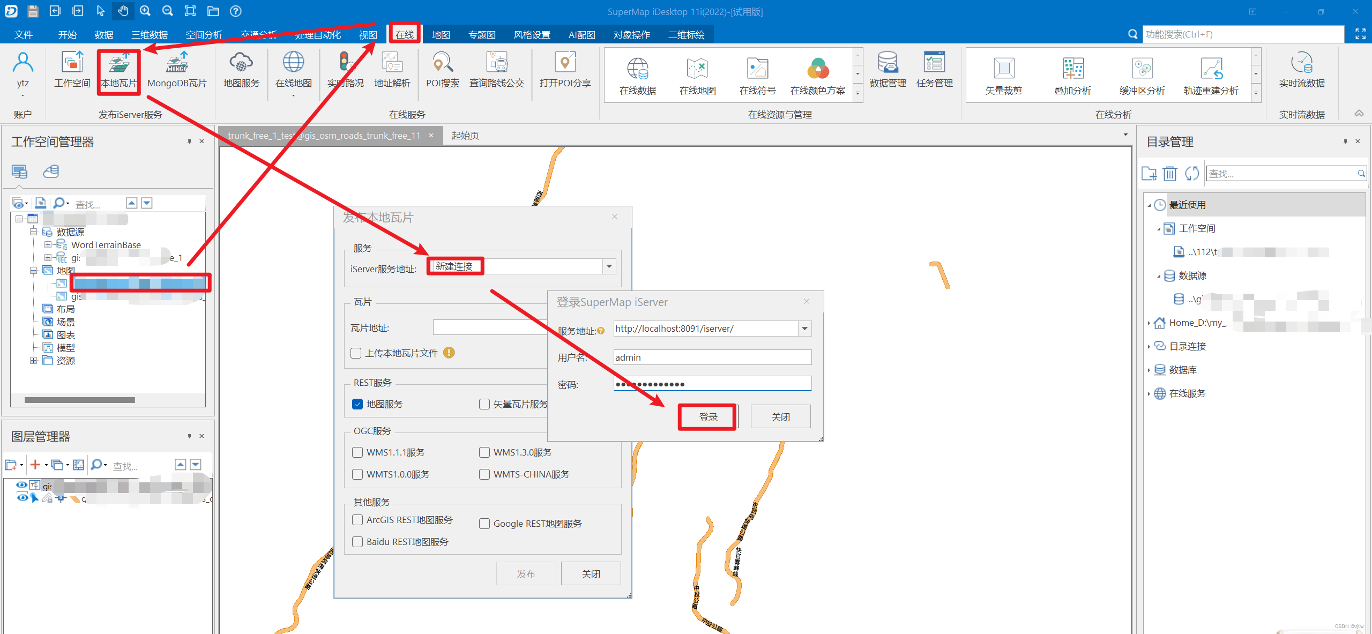Viewport: 1372px width, 634px height.
Task: Switch to the 专题图 ribbon tab
Action: click(482, 35)
